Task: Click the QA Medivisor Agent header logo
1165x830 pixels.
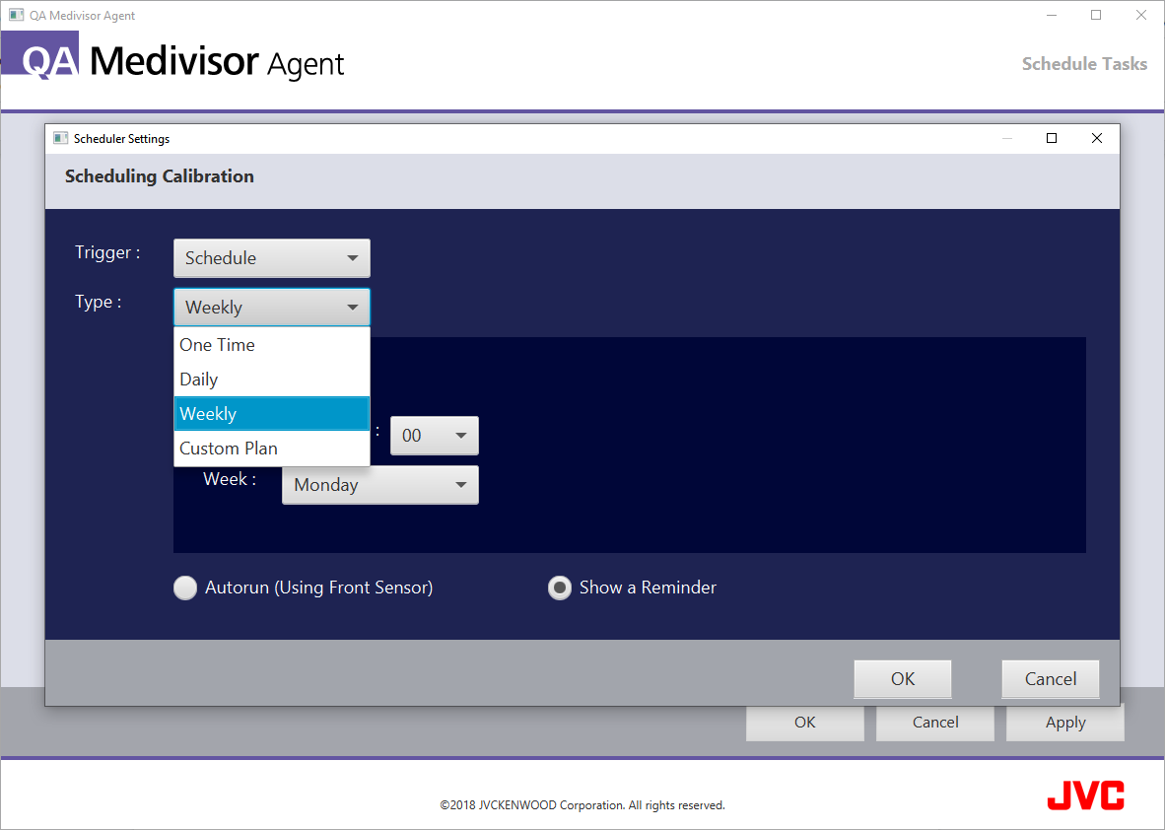Action: [x=173, y=56]
